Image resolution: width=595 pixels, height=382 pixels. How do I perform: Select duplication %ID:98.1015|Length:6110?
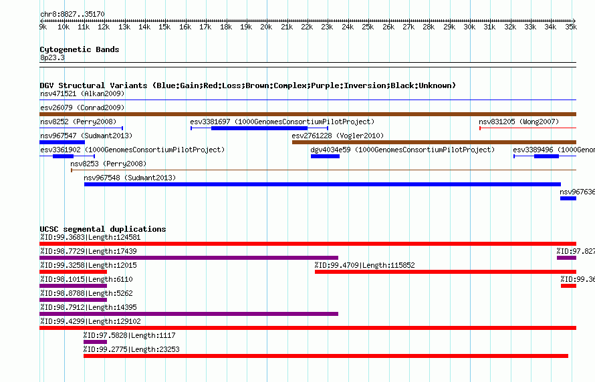[86, 279]
